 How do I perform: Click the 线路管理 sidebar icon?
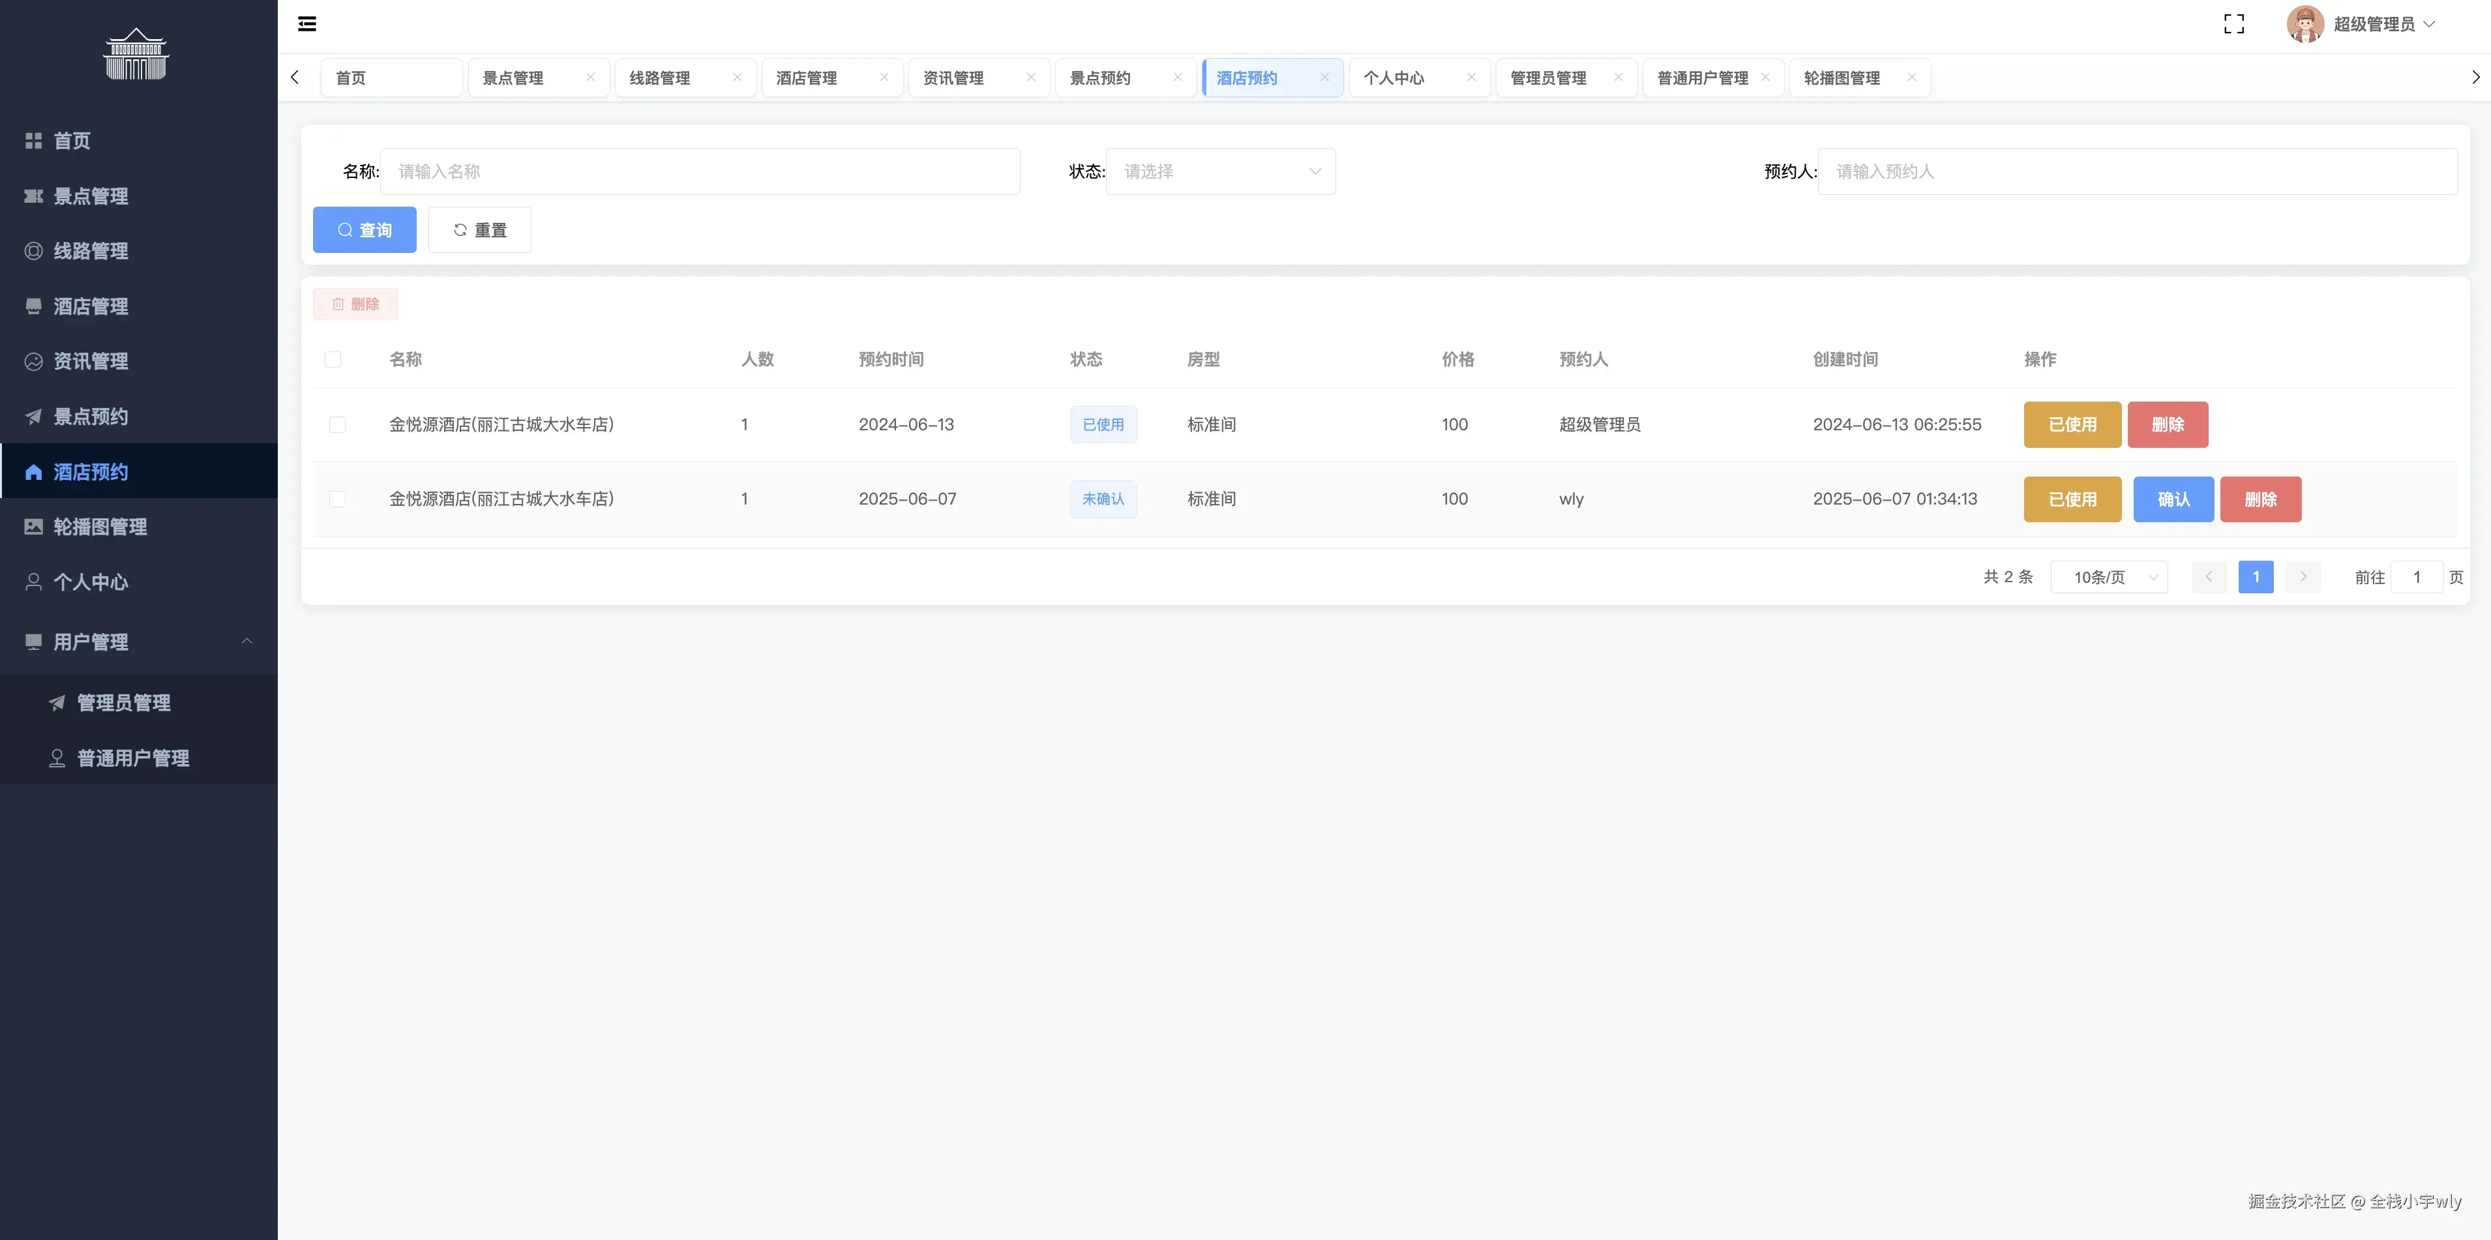34,251
